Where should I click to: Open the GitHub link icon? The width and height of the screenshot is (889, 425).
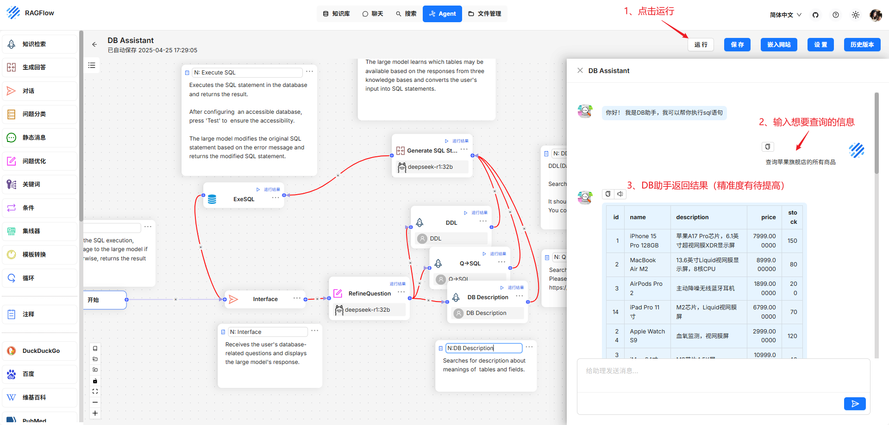815,15
